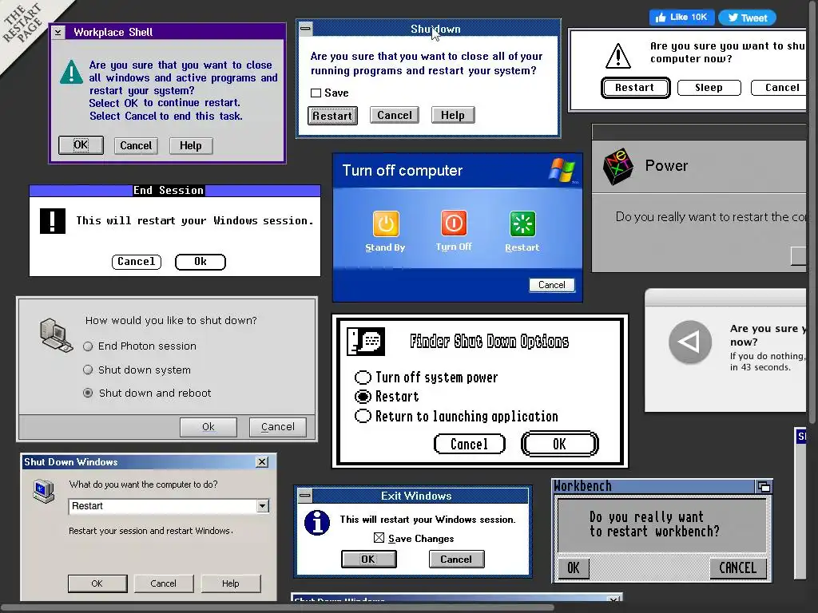Screen dimensions: 818x613
Task: Open the Workplace Shell system menu icon
Action: [x=58, y=32]
